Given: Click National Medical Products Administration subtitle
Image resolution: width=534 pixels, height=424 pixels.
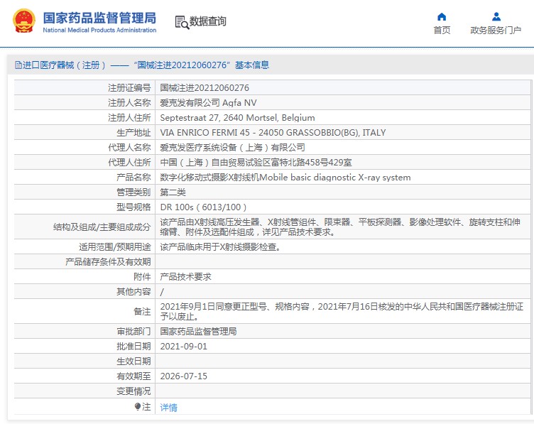Looking at the screenshot, I should point(99,30).
